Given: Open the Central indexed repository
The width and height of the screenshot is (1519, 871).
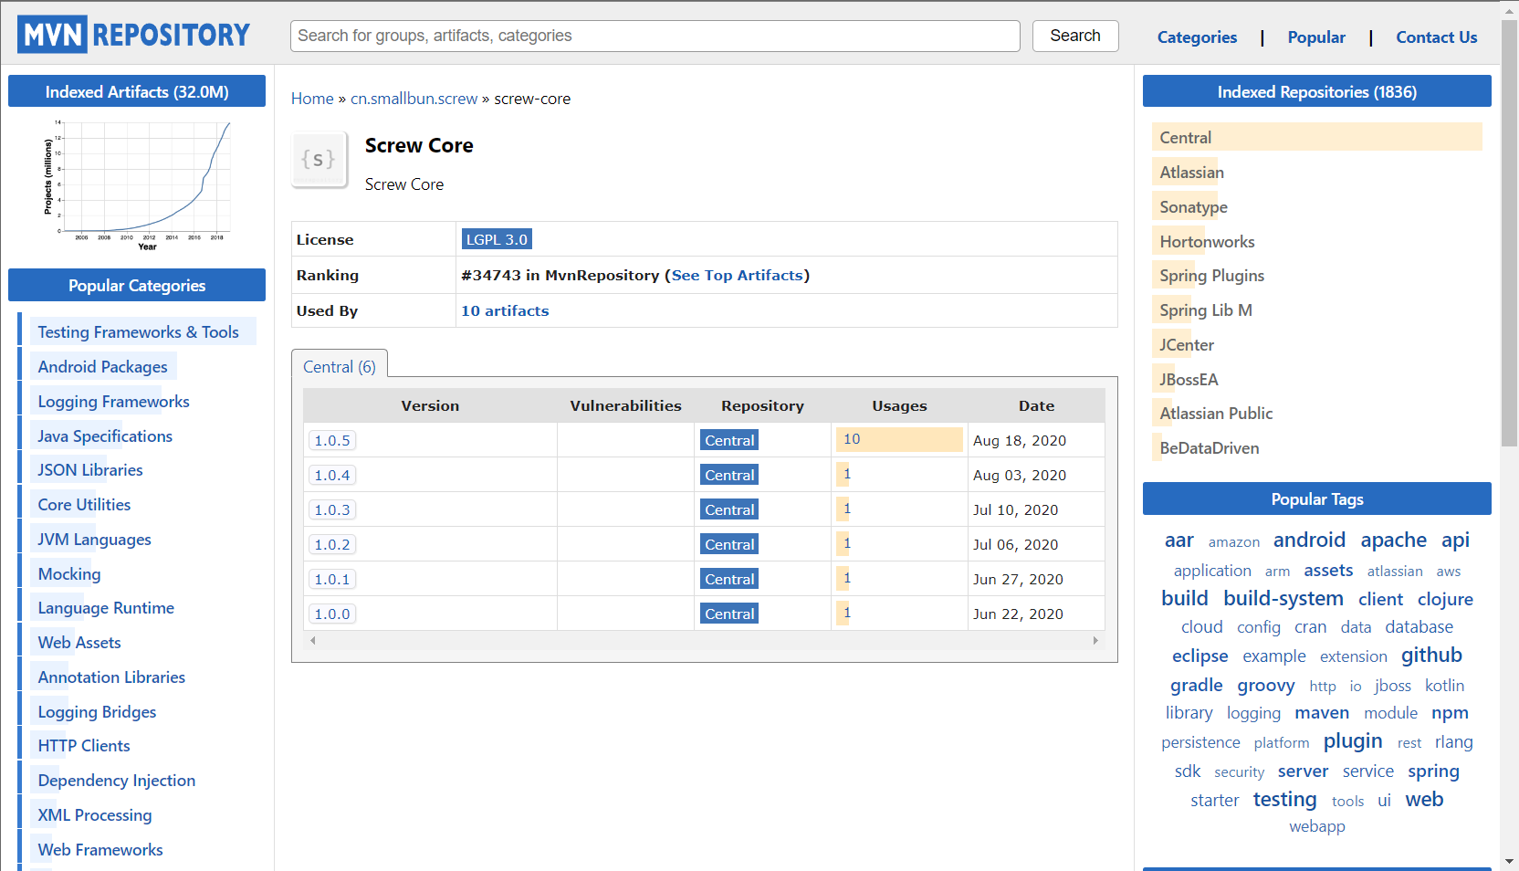Looking at the screenshot, I should pyautogui.click(x=1186, y=138).
